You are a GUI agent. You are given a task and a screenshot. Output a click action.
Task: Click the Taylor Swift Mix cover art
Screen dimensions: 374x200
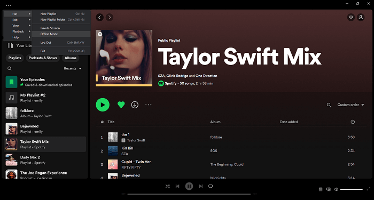pyautogui.click(x=124, y=58)
